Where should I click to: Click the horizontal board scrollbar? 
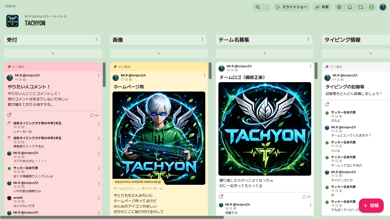pyautogui.click(x=112, y=217)
